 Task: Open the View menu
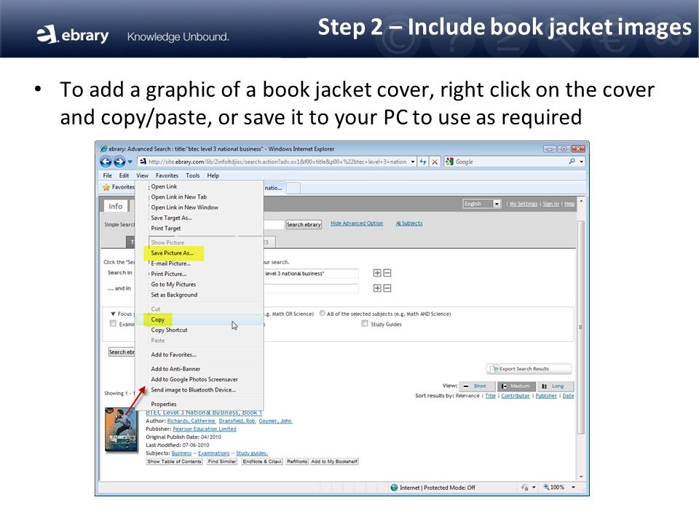click(x=142, y=175)
